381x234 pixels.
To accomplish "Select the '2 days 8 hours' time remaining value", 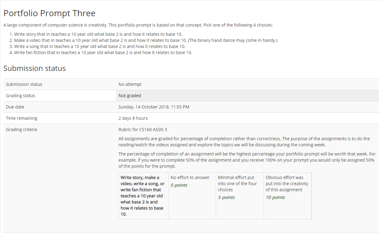I will (133, 118).
